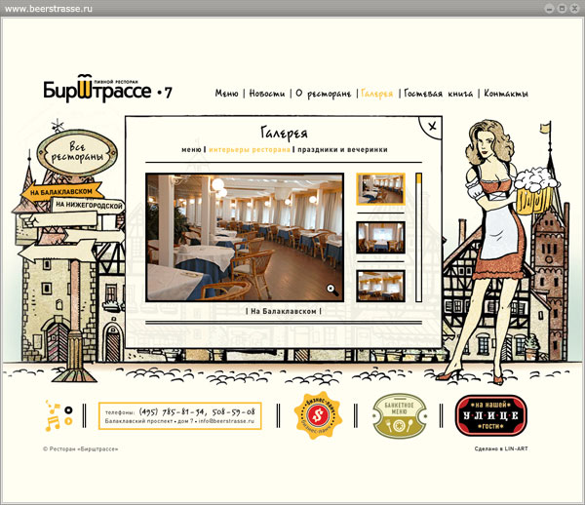
Task: Open the Банкетное меню badge
Action: point(399,416)
